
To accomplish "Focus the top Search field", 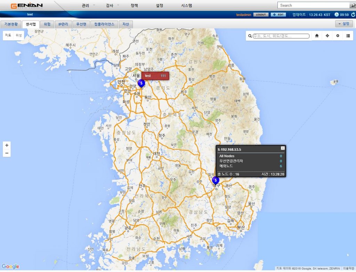I will 314,5.
